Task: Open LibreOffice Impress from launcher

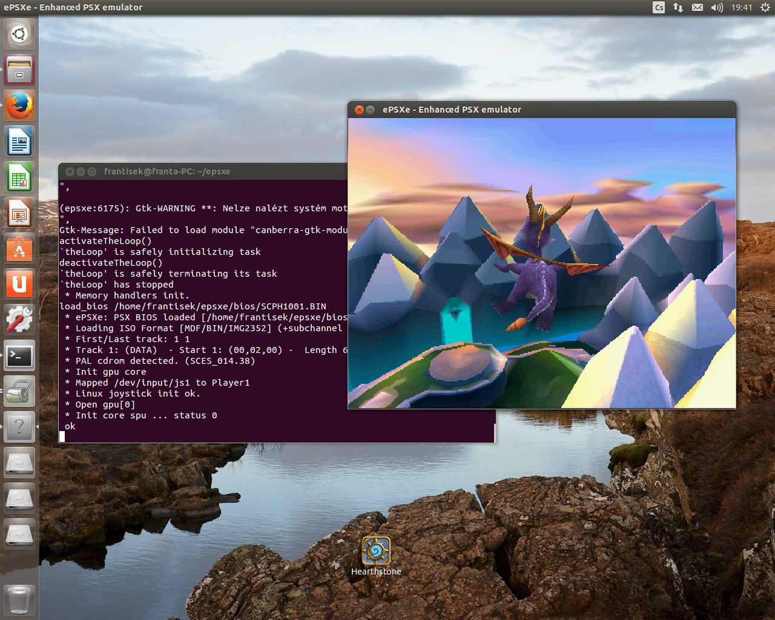Action: pyautogui.click(x=19, y=213)
